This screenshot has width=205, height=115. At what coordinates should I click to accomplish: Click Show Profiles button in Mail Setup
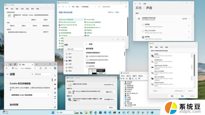click(109, 99)
